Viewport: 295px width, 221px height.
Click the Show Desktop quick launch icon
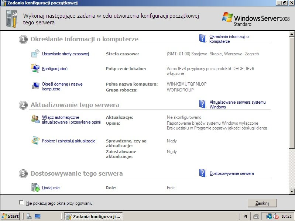click(x=38, y=216)
